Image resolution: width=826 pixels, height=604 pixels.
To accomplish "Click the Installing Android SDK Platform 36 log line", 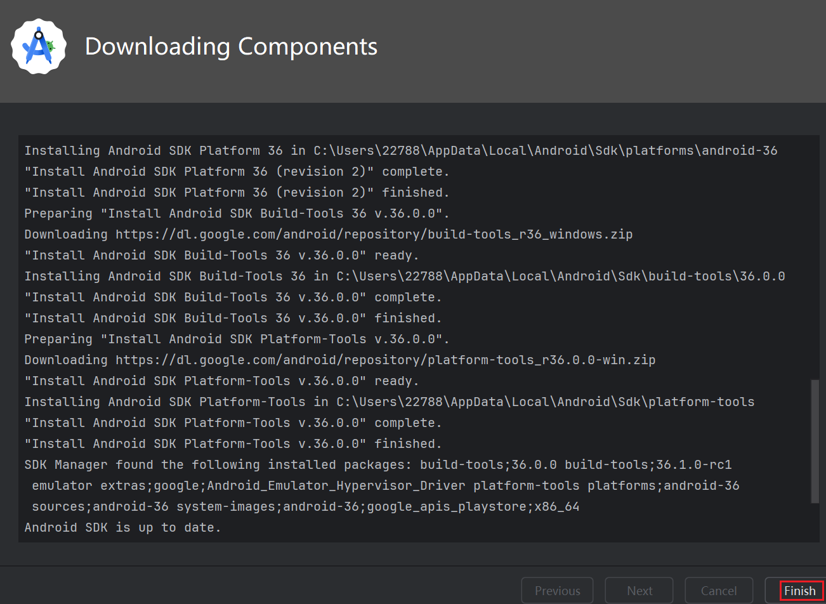I will pyautogui.click(x=400, y=150).
